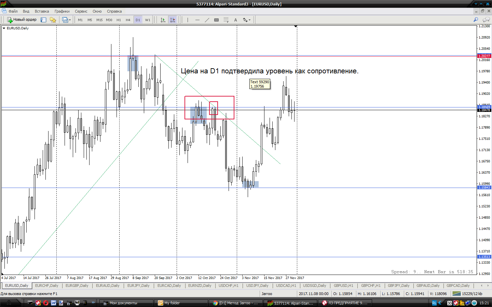The height and width of the screenshot is (307, 492).
Task: Open the Сервис menu
Action: click(x=81, y=11)
